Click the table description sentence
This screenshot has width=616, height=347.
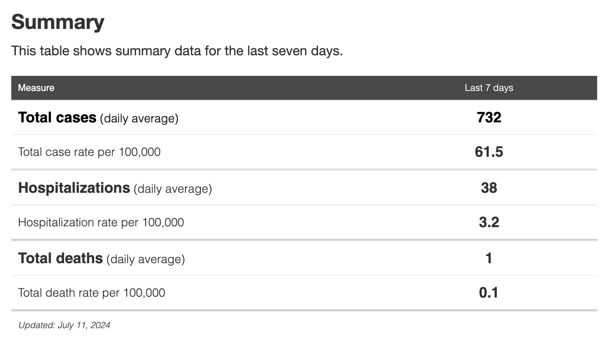pos(177,51)
